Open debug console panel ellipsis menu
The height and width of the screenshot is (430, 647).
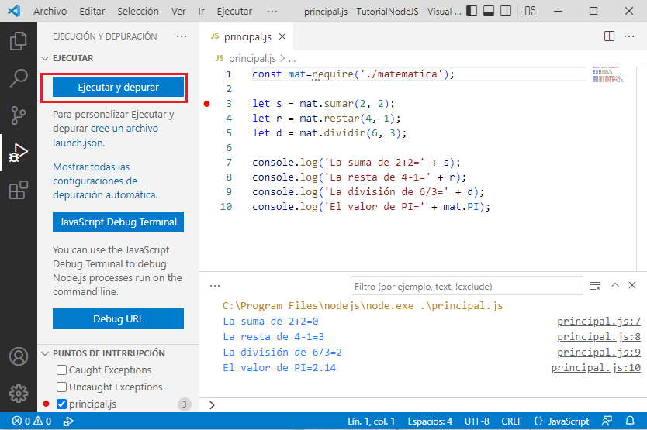(215, 286)
